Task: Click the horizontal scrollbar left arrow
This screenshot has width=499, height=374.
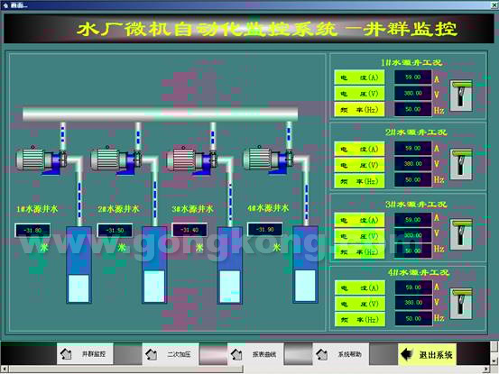Action: [x=5, y=369]
